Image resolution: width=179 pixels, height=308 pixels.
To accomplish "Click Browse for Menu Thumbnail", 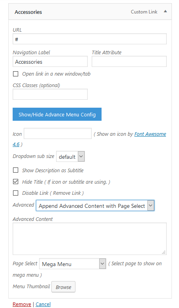I will pyautogui.click(x=63, y=287).
